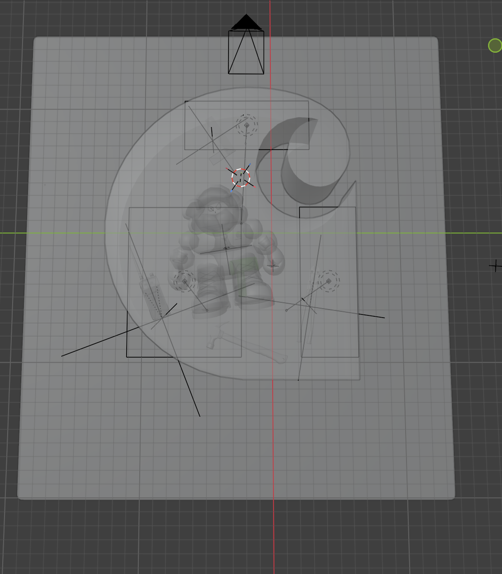Select the hammer model below the bear
Image resolution: width=502 pixels, height=574 pixels.
(247, 346)
